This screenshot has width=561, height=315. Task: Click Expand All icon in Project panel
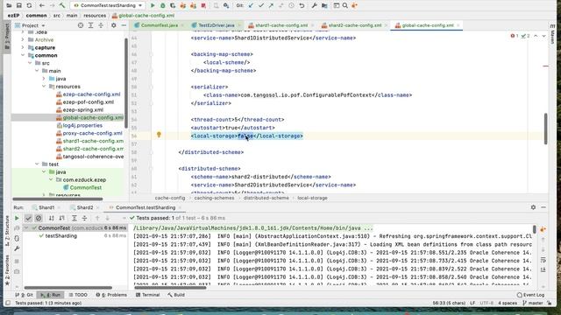coord(90,25)
